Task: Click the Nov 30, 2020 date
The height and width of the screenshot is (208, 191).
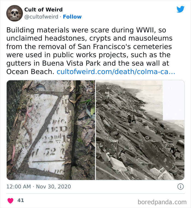Action: point(53,186)
